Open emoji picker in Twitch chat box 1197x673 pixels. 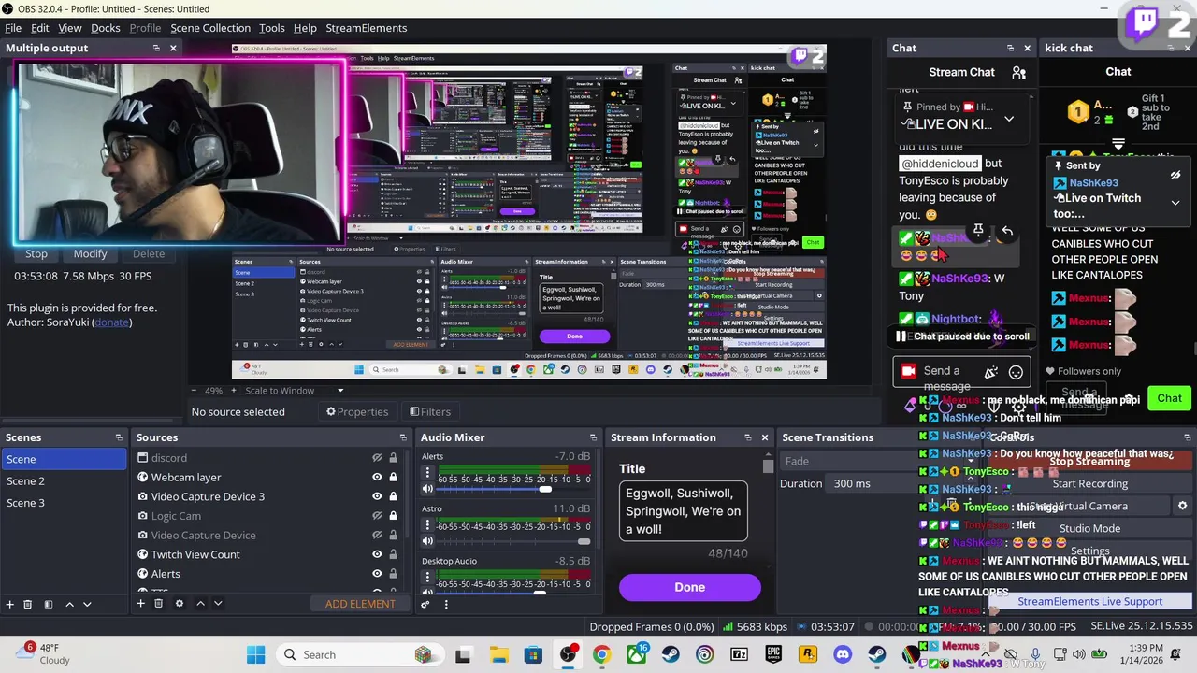click(1016, 372)
